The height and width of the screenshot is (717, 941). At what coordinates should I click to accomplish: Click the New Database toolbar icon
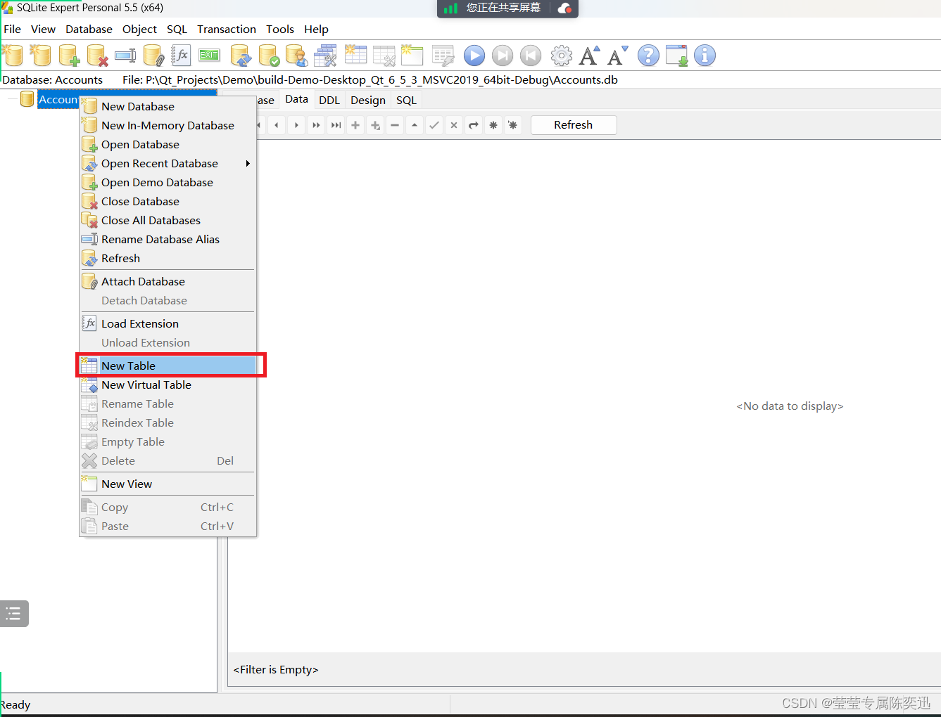[x=13, y=55]
